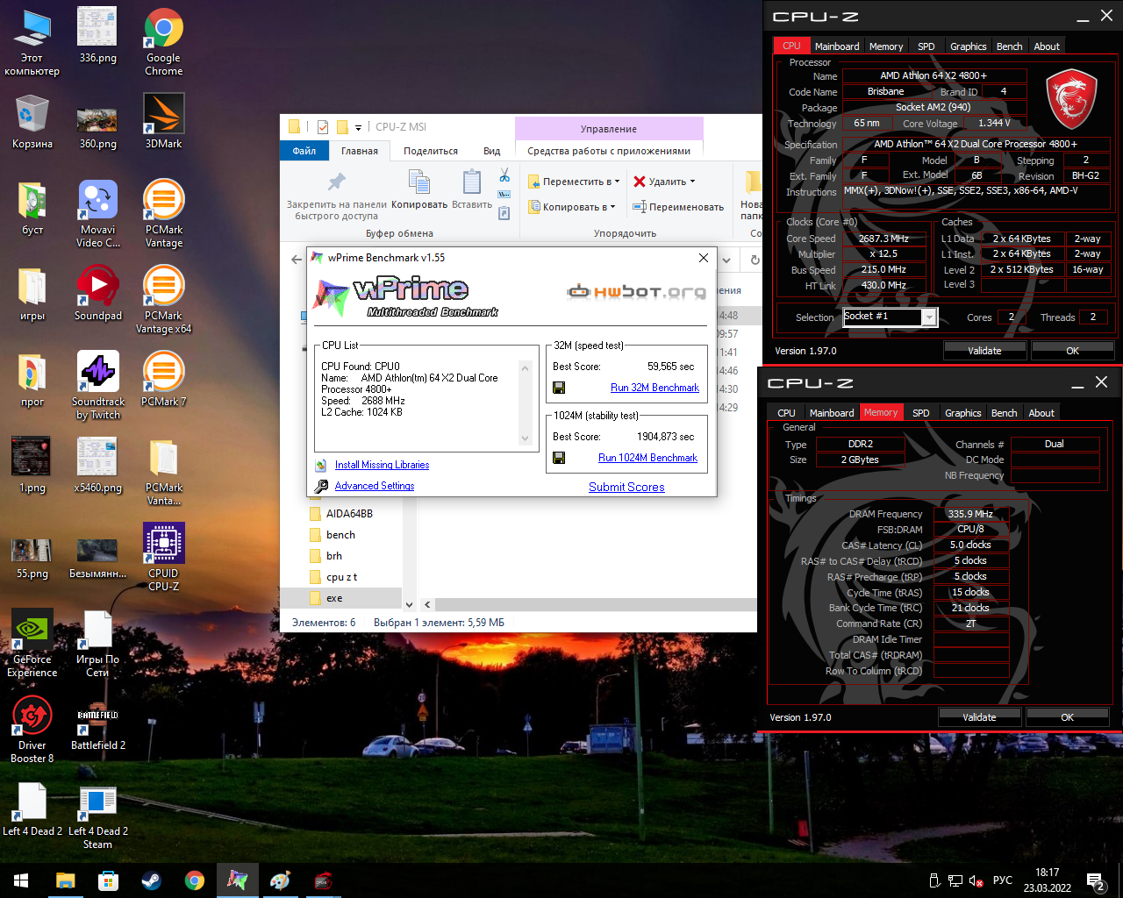Click the Windows Start button

pos(21,880)
